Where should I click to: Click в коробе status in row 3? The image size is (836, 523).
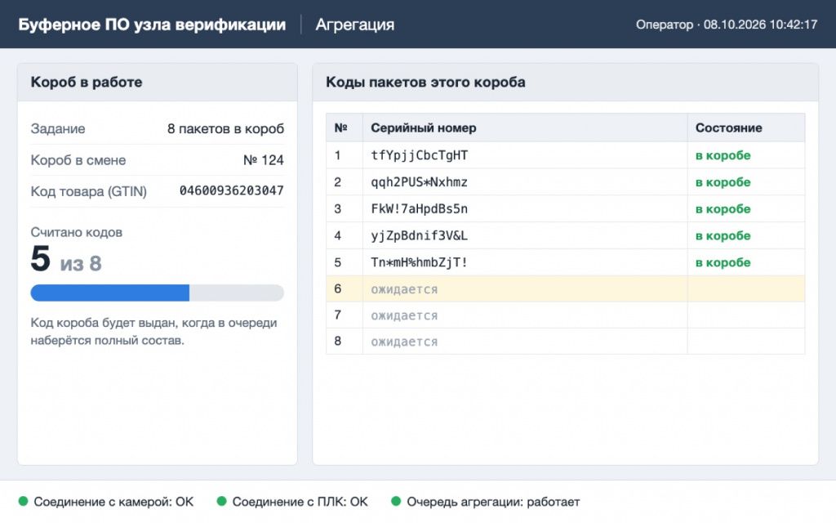[x=723, y=208]
